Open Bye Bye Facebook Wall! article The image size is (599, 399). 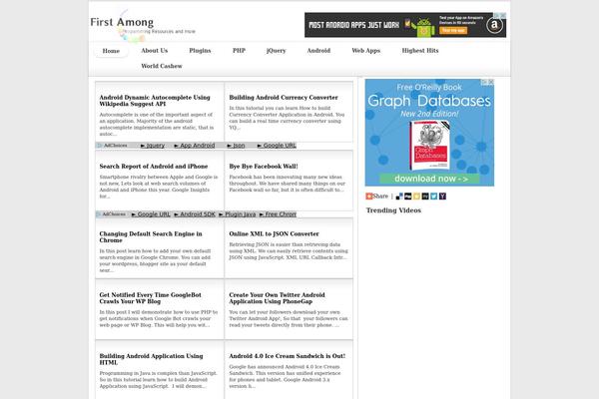(x=264, y=167)
